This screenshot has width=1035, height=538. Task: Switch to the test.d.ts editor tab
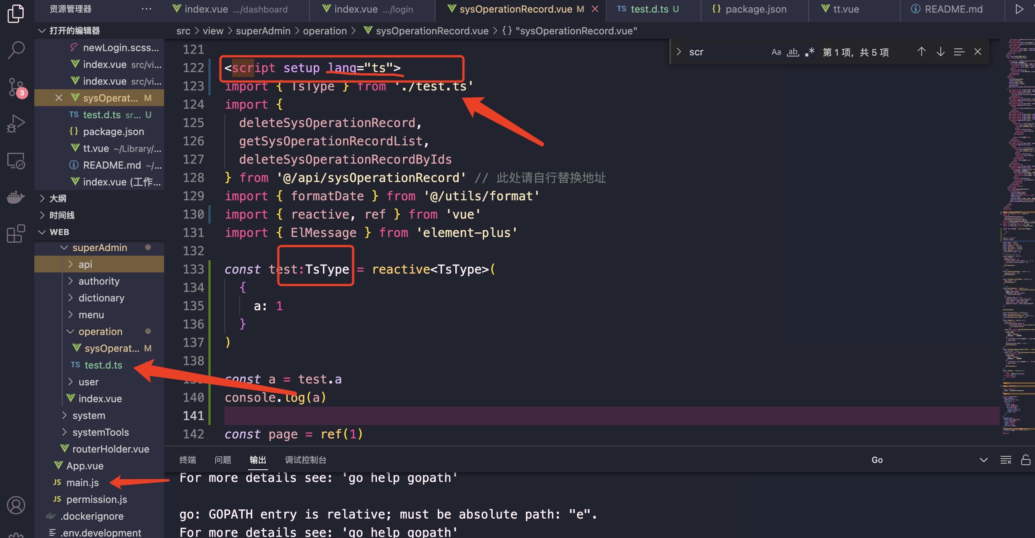tap(649, 9)
